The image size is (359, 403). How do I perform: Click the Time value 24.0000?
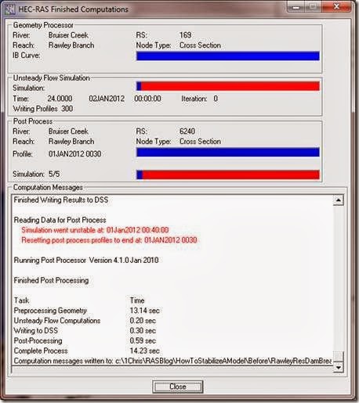coord(60,99)
